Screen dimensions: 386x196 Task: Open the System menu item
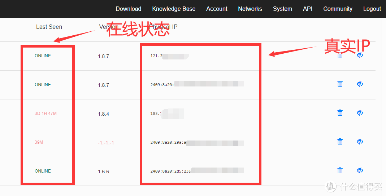pyautogui.click(x=282, y=9)
